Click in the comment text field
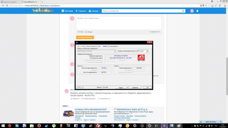 pyautogui.click(x=119, y=23)
